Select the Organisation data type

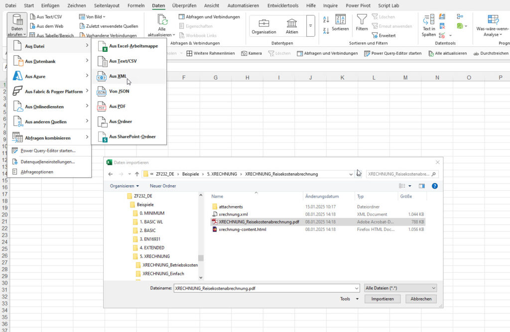[x=264, y=26]
